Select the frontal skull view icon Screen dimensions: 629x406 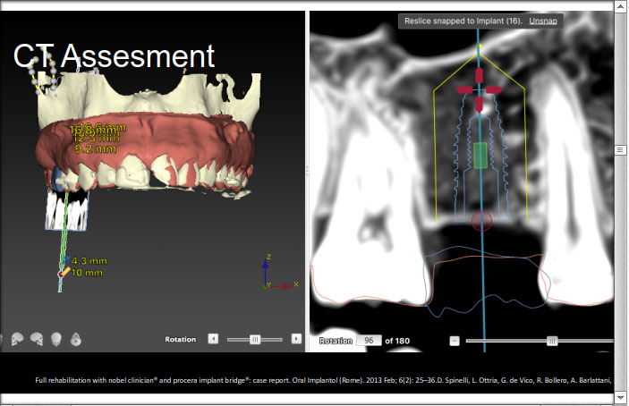pyautogui.click(x=56, y=339)
